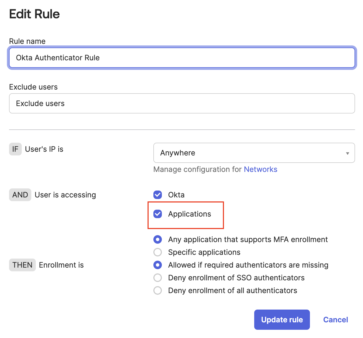This screenshot has height=338, width=363.
Task: Select Allowed if required authenticators are missing
Action: point(158,265)
